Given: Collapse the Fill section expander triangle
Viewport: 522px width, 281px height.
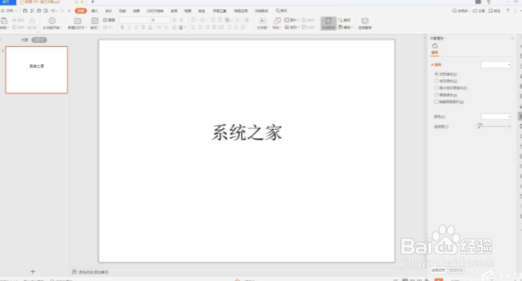Looking at the screenshot, I should click(x=432, y=64).
